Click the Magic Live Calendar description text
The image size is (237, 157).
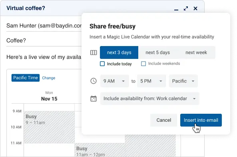pos(152,37)
